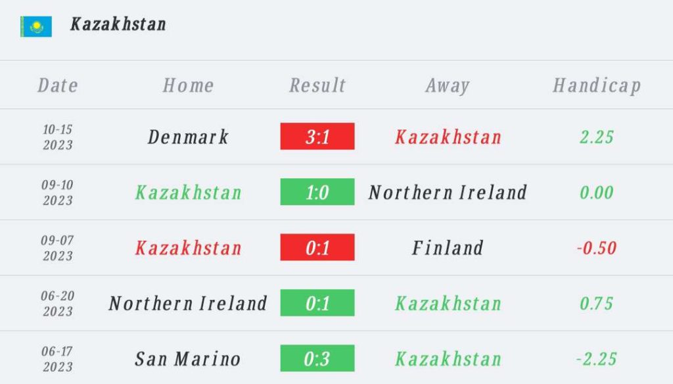Viewport: 673px width, 384px height.
Task: Click the -0.50 handicap value
Action: point(597,248)
